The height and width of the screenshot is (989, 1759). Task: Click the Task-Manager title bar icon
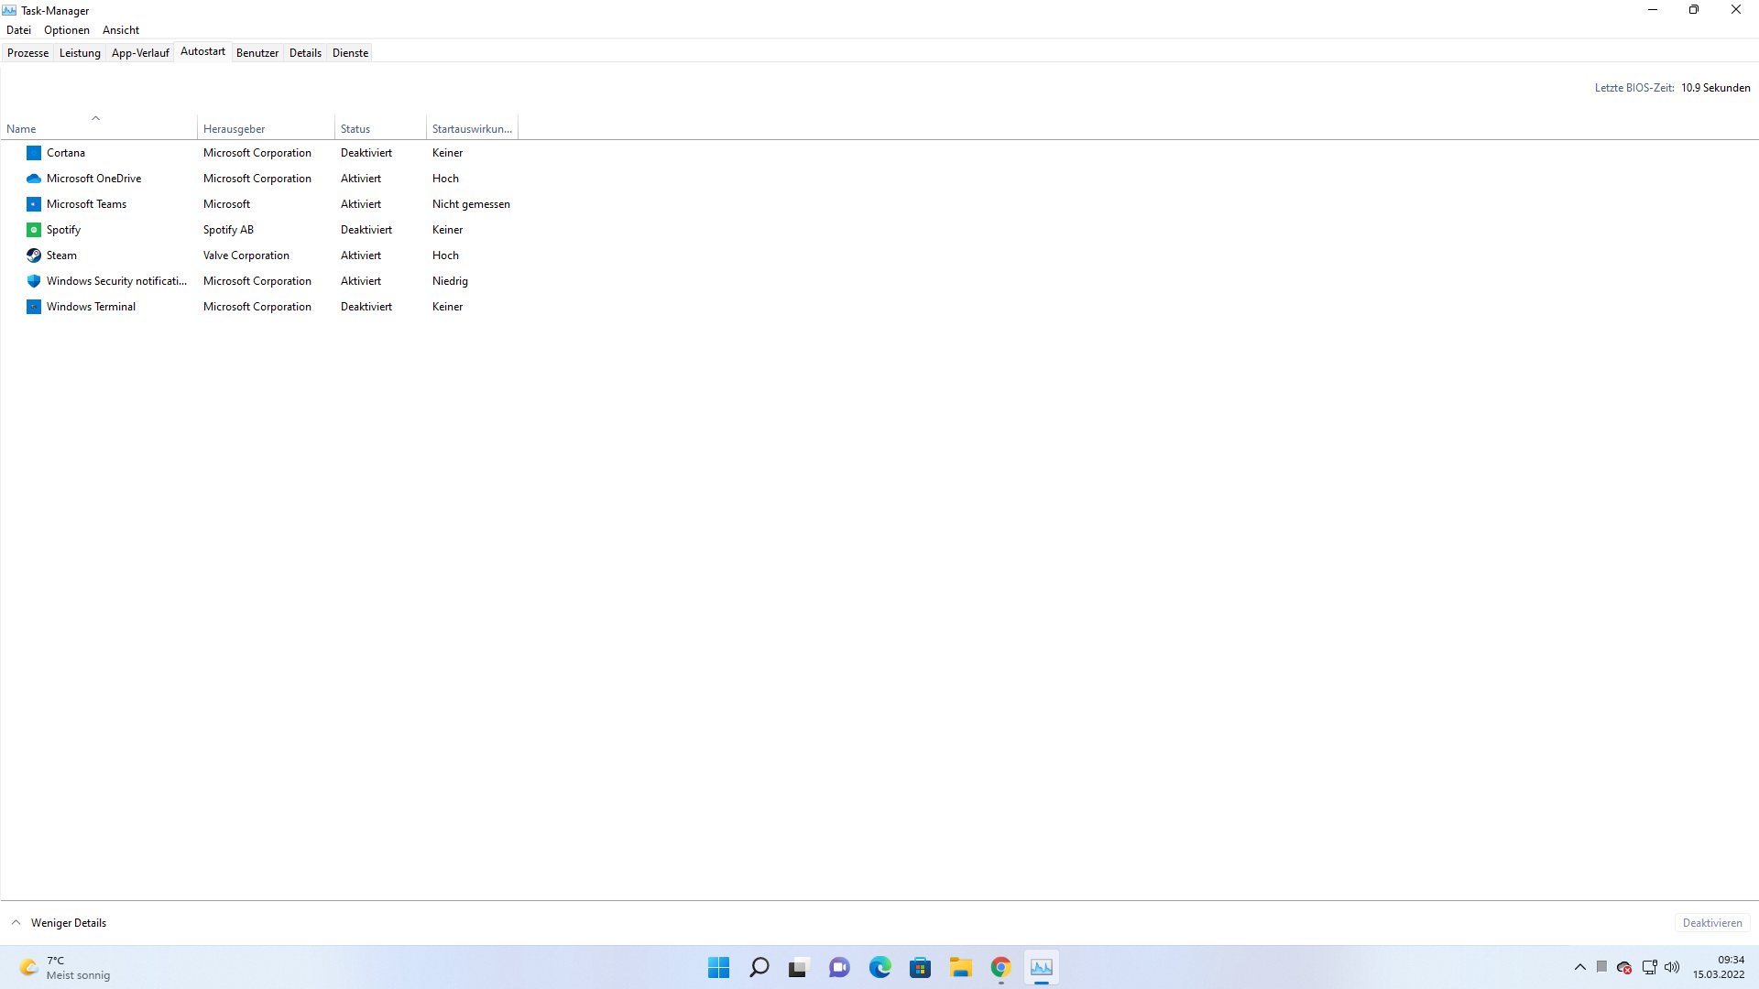9,10
